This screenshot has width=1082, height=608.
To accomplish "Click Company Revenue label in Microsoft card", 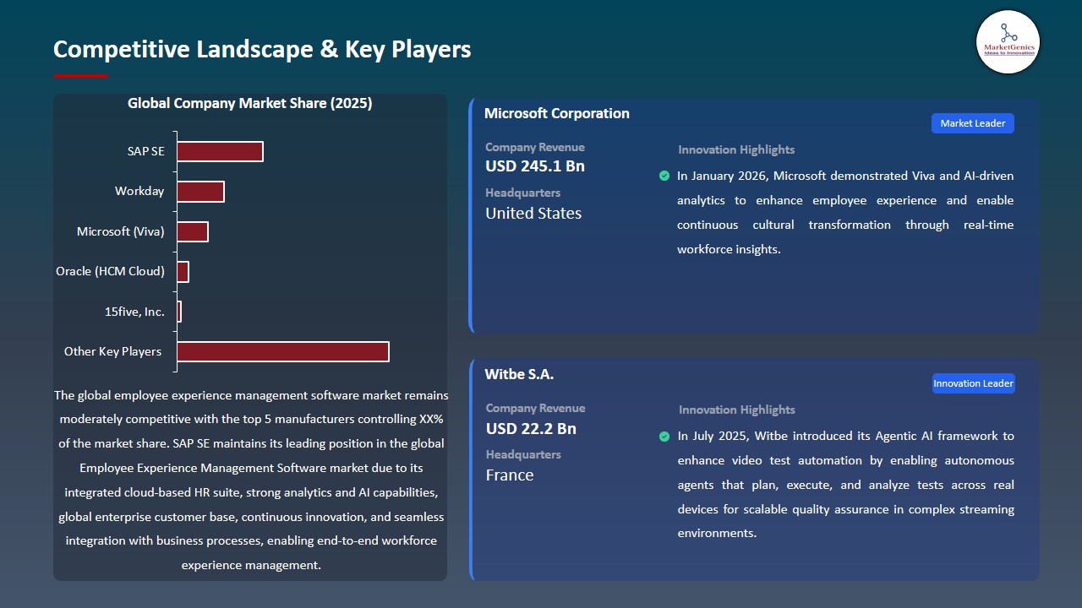I will pyautogui.click(x=535, y=147).
